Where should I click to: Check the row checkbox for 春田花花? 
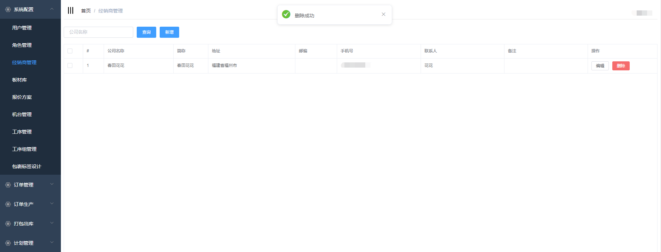(70, 66)
